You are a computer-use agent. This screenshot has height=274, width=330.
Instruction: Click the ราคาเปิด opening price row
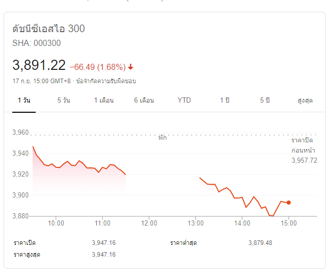tap(64, 243)
